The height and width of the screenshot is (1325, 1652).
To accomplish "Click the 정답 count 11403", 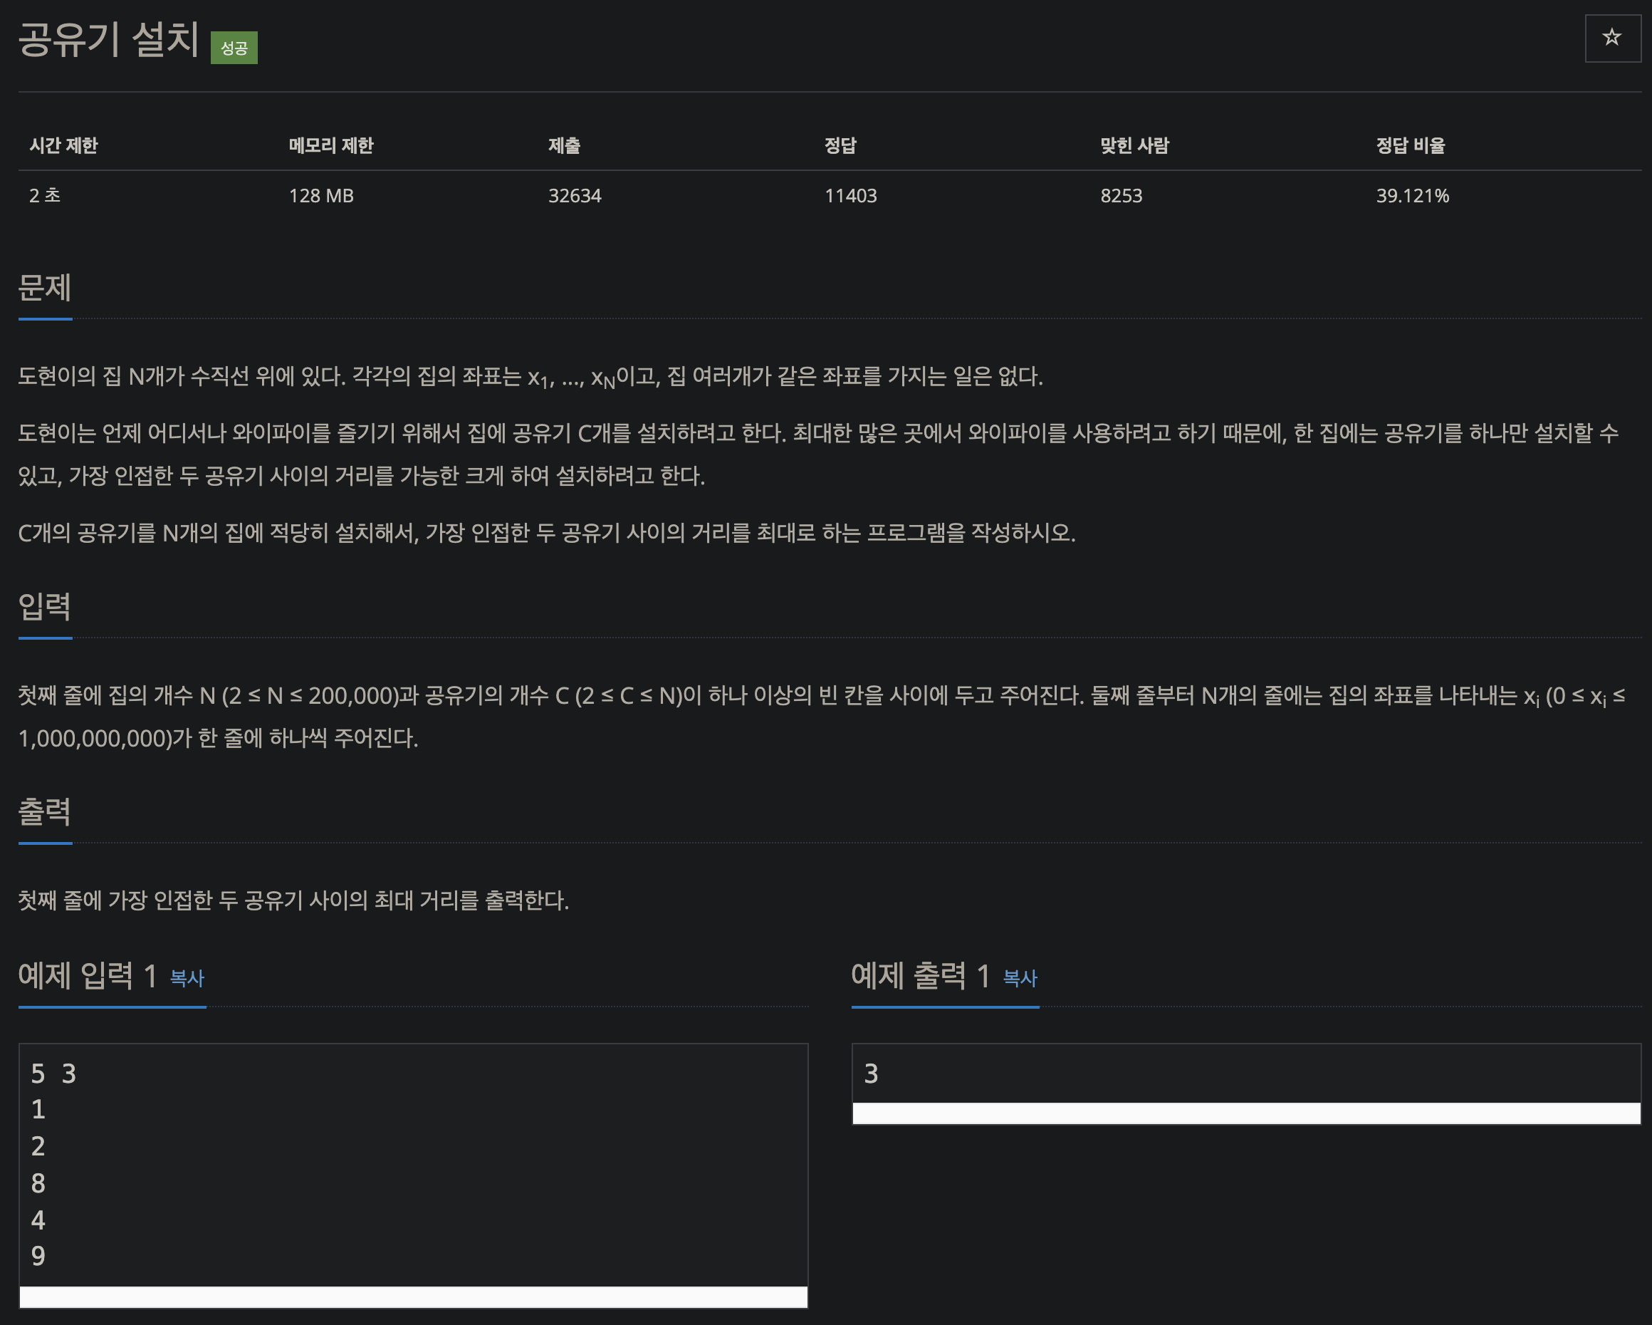I will 850,196.
